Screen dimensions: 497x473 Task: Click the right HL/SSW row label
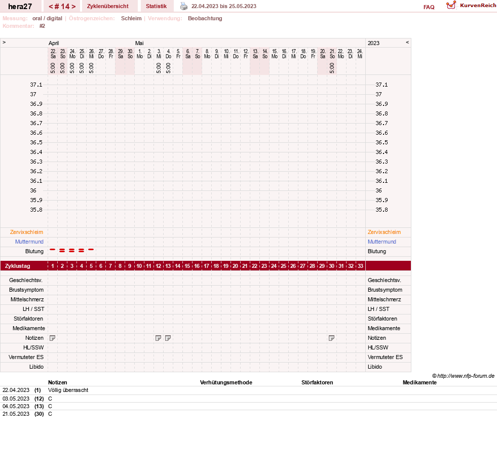pyautogui.click(x=378, y=347)
